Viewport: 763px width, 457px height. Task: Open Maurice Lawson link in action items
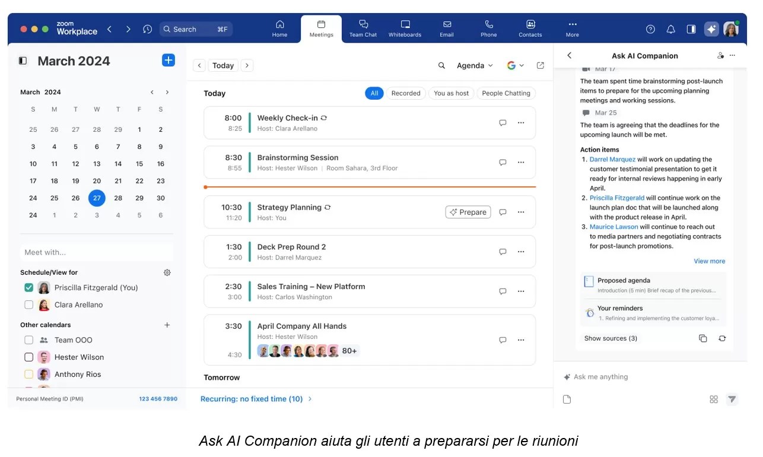(x=614, y=227)
